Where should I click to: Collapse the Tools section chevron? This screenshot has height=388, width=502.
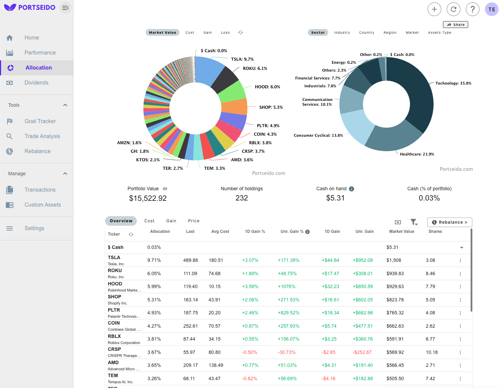pos(65,105)
